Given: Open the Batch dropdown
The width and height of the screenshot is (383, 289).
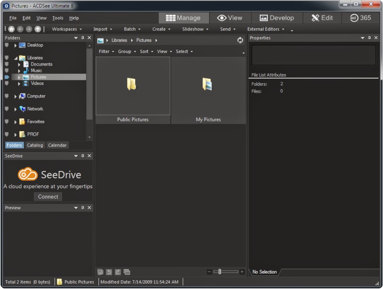Looking at the screenshot, I should (132, 29).
